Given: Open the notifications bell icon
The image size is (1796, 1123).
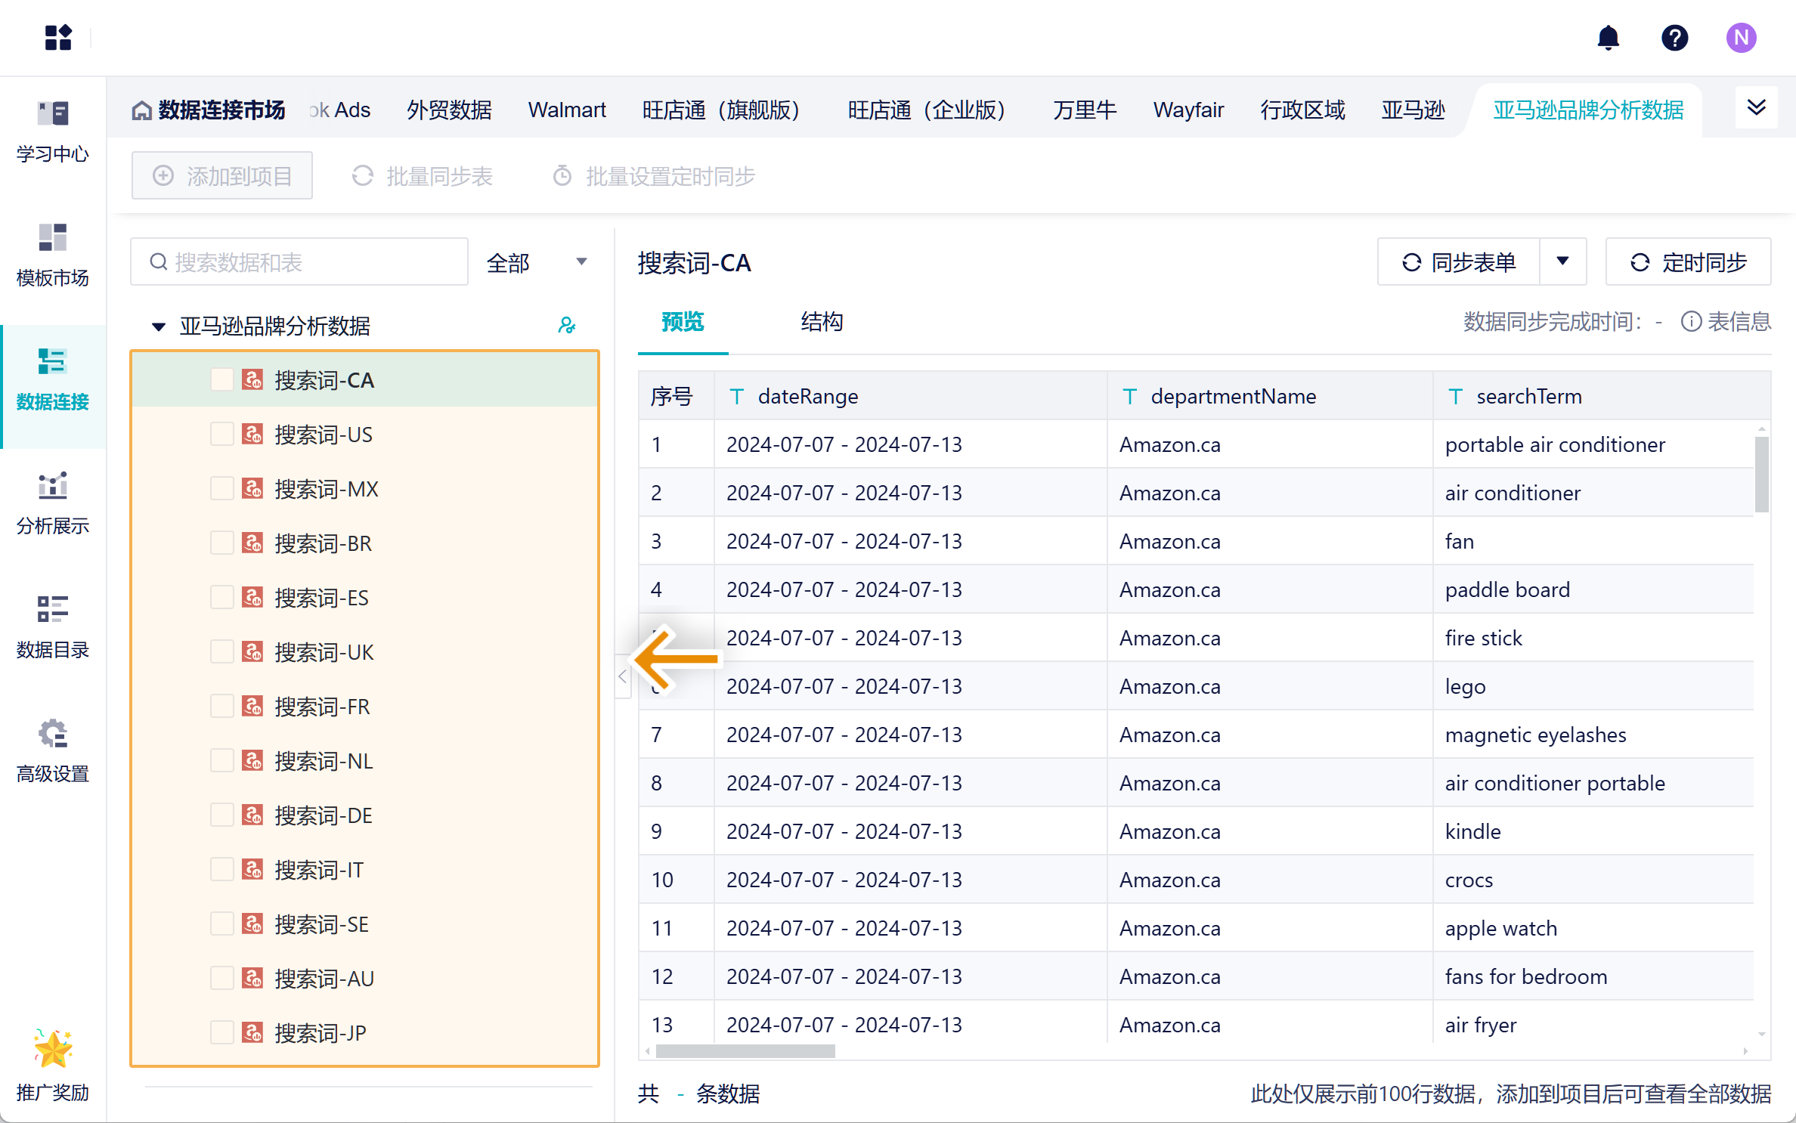Looking at the screenshot, I should [x=1608, y=38].
